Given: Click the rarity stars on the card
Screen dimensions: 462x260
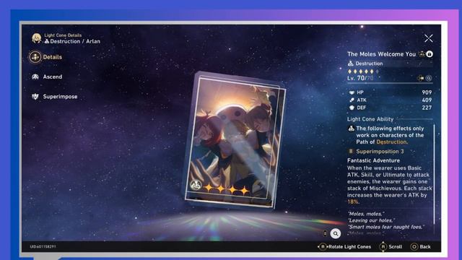Looking at the screenshot, I should [227, 189].
